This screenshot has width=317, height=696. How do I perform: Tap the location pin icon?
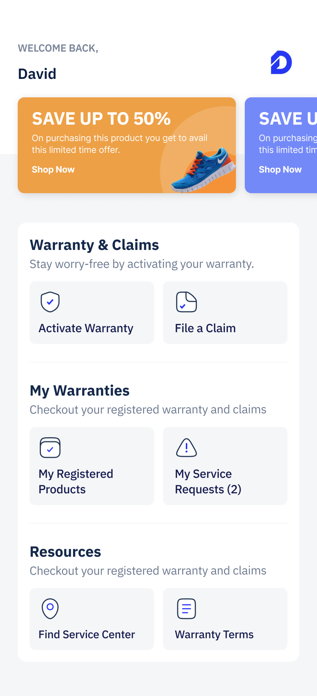point(50,608)
